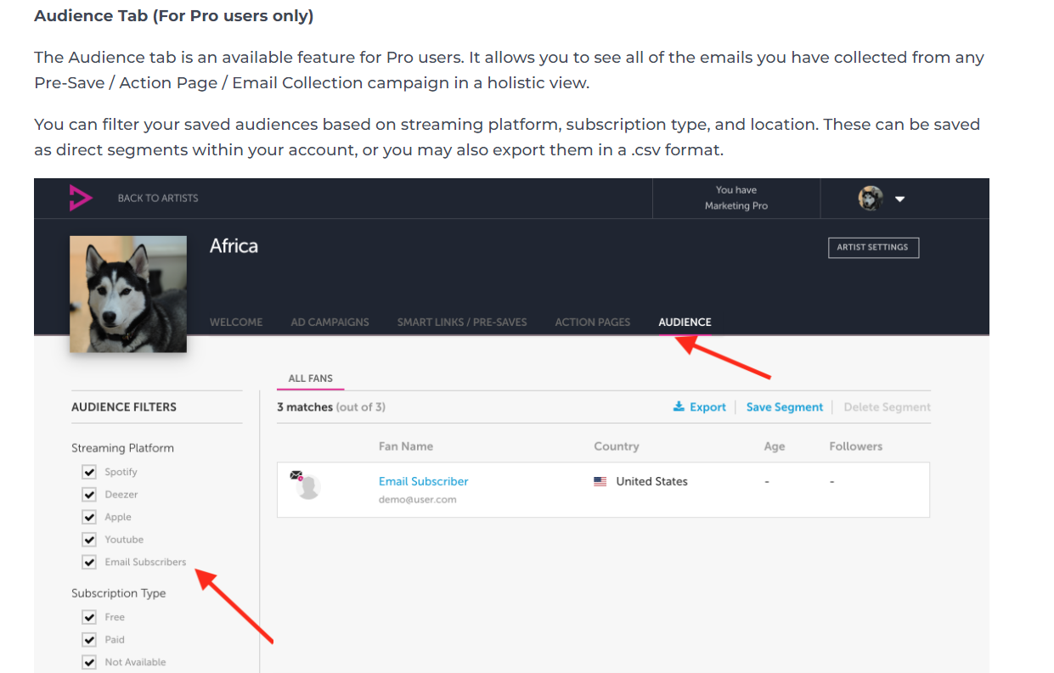1054x673 pixels.
Task: Click the user avatar in top bar
Action: coord(870,199)
